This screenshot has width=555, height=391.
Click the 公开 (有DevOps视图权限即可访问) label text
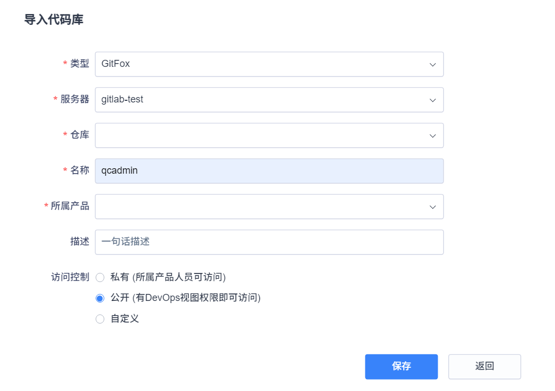[x=185, y=298]
